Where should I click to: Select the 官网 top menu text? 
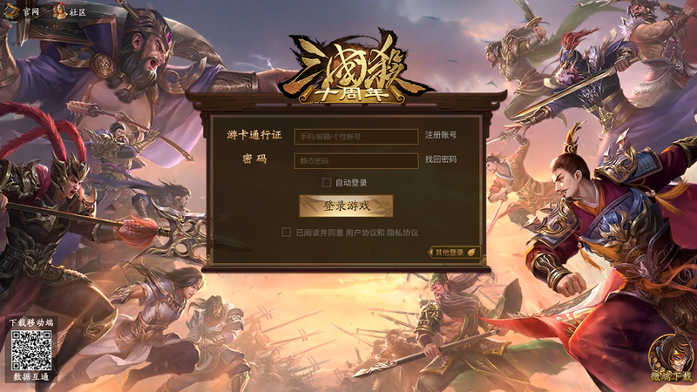31,12
